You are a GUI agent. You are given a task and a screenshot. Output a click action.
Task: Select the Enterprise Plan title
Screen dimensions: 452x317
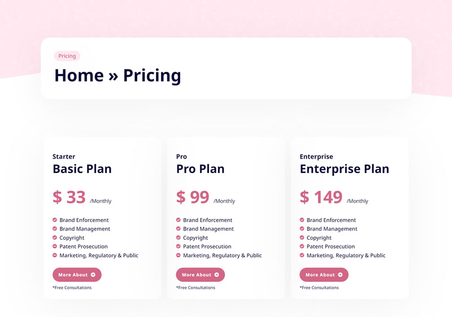[x=344, y=169]
